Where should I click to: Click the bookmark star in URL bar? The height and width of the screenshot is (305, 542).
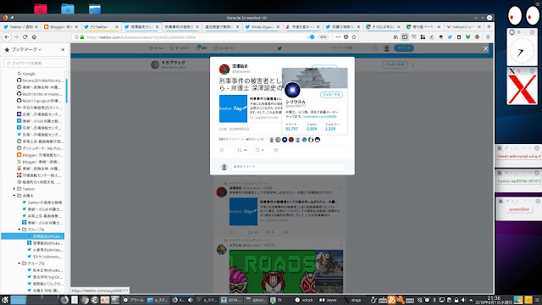click(x=354, y=37)
